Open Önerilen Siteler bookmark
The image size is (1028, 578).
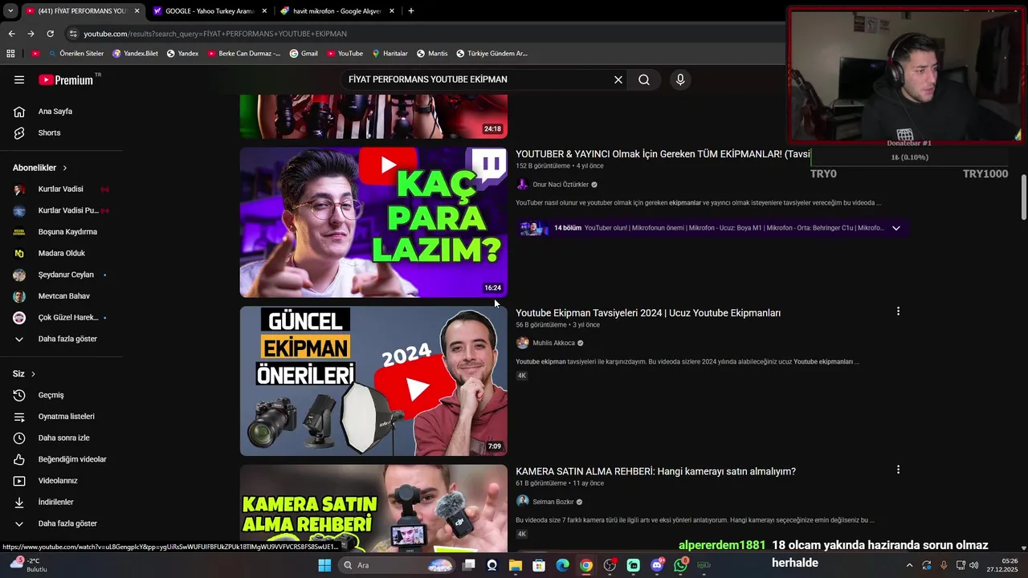tap(75, 54)
